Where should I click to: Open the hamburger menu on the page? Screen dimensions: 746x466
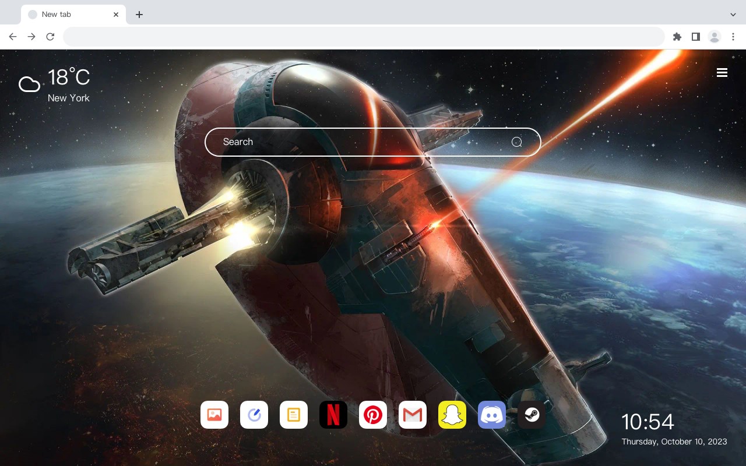722,72
